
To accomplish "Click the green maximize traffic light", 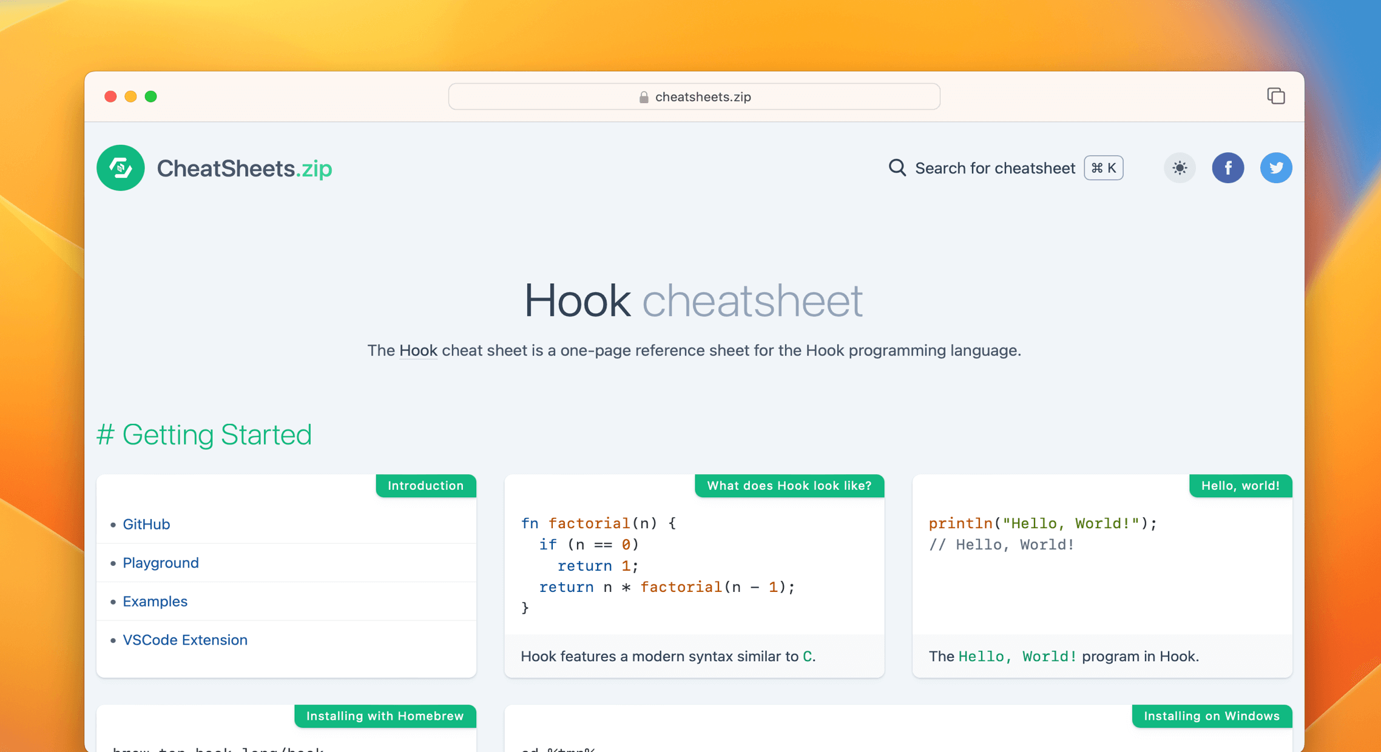I will 151,96.
